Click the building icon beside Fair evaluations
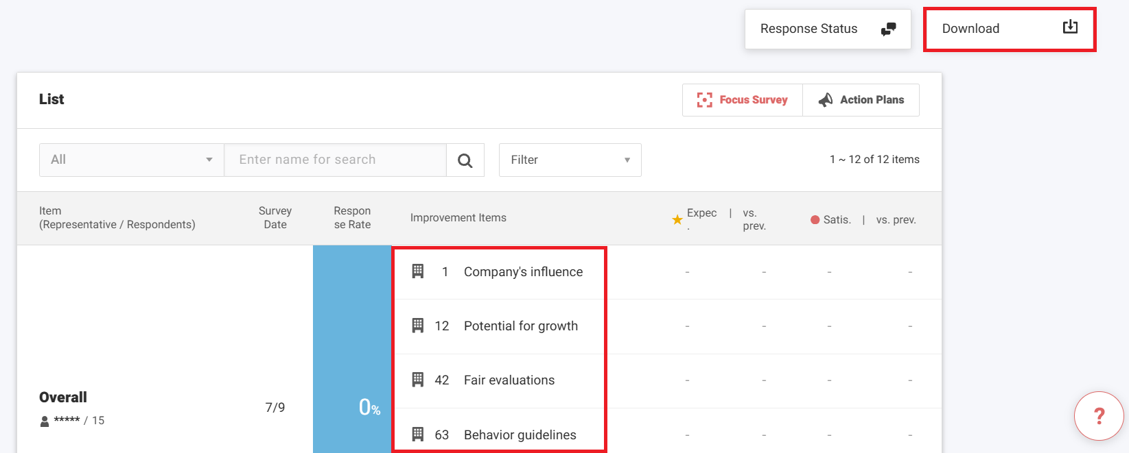This screenshot has height=453, width=1129. coord(417,380)
